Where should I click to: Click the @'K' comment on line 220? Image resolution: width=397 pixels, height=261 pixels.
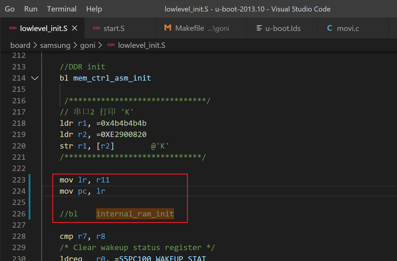[160, 146]
